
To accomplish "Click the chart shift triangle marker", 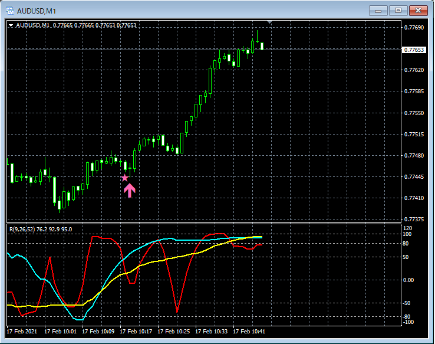I will pos(269,22).
